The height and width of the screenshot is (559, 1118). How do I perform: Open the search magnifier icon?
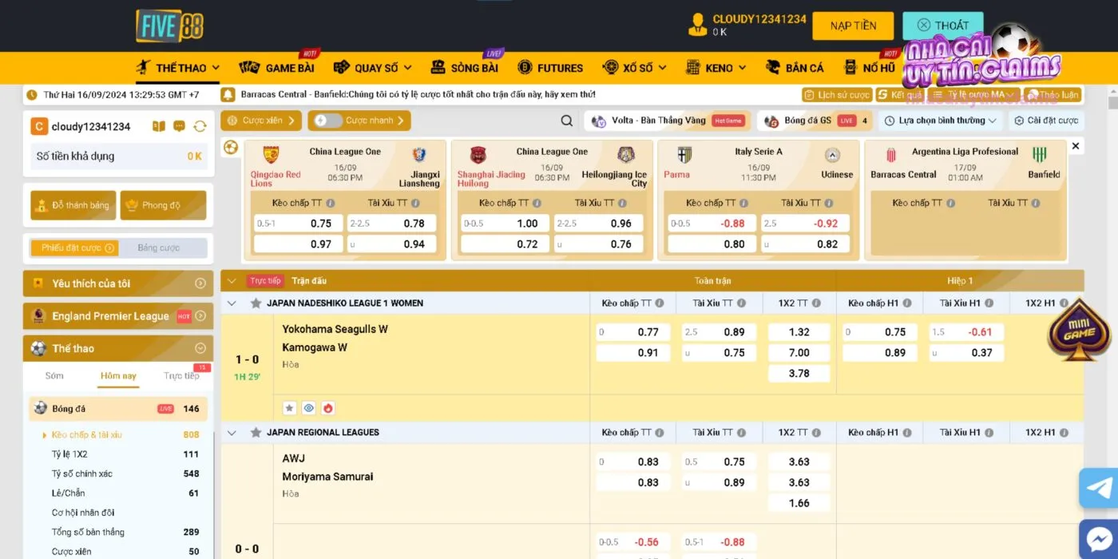(x=566, y=121)
